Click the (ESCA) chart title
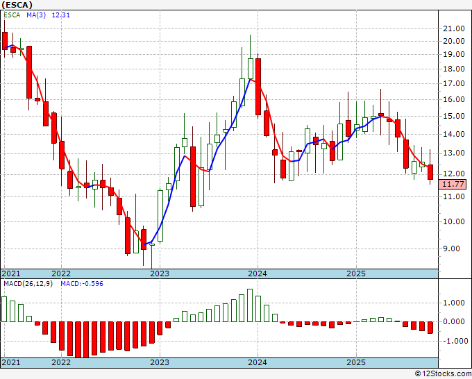 pyautogui.click(x=17, y=5)
